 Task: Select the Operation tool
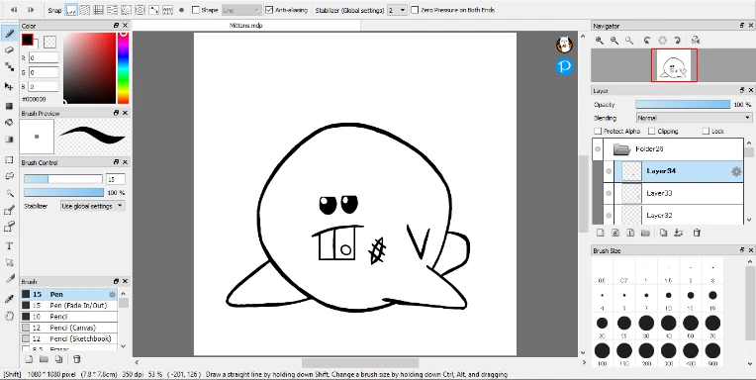9,263
